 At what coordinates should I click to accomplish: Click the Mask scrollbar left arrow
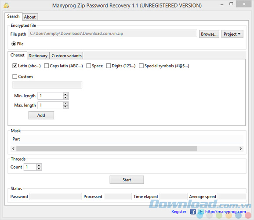click(x=14, y=149)
